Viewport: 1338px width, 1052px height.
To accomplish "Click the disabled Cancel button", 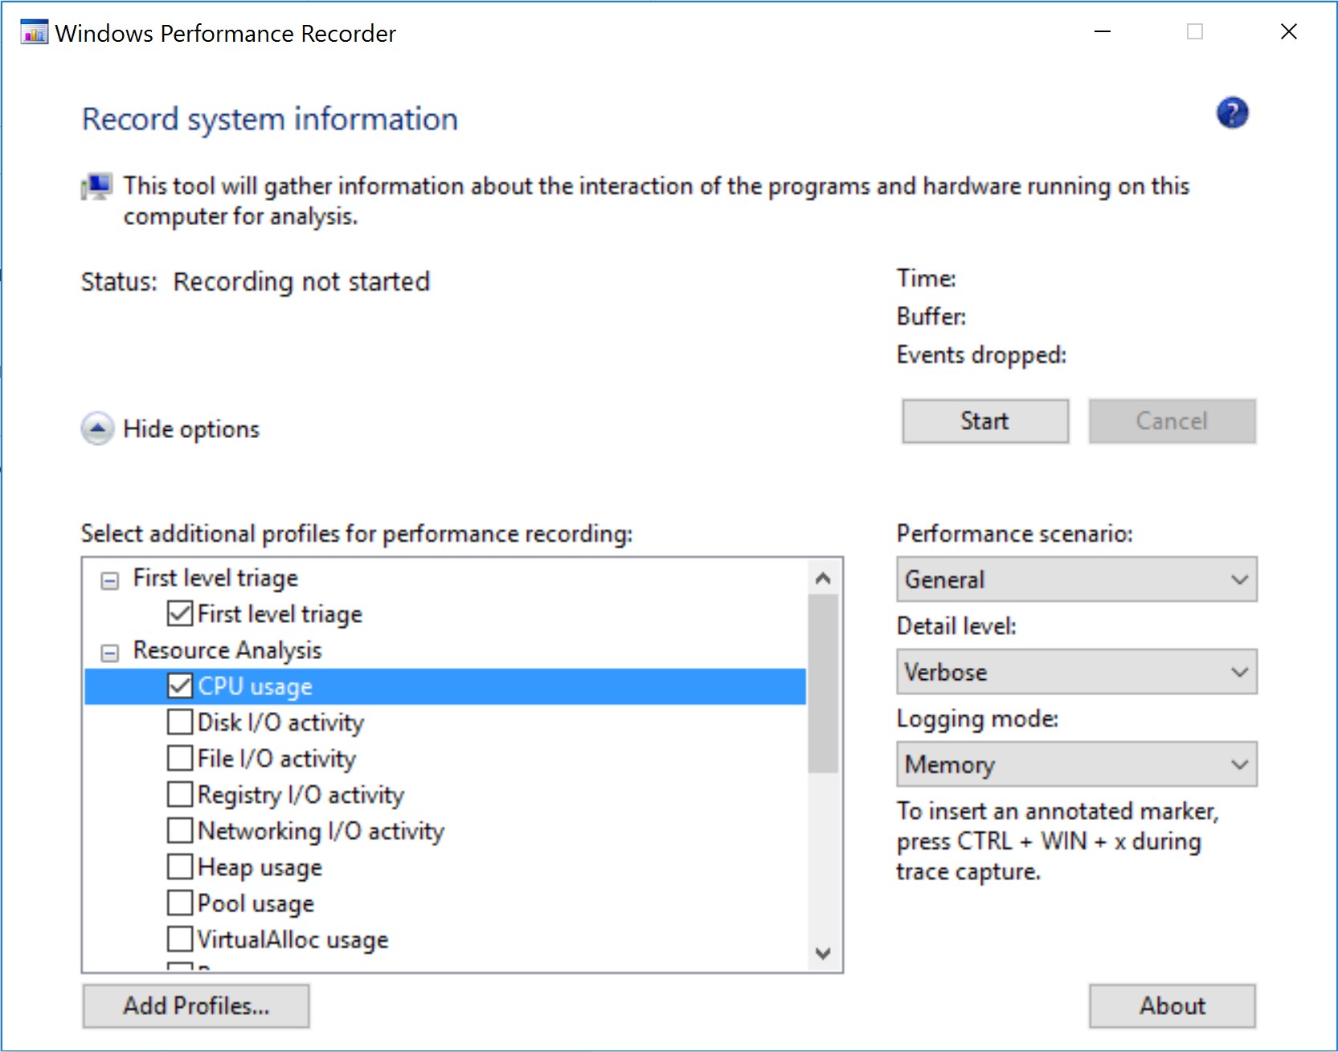I will coord(1172,421).
